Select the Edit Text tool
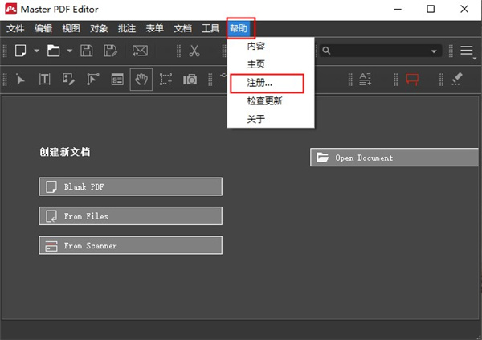 point(44,80)
